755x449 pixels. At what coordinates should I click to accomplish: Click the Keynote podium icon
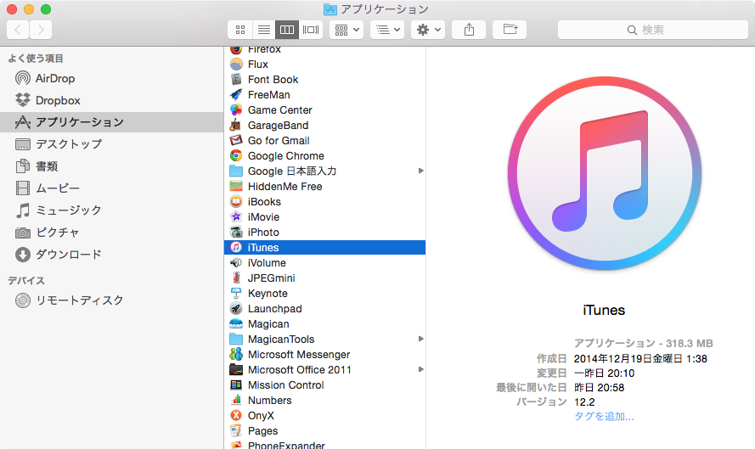pyautogui.click(x=236, y=294)
